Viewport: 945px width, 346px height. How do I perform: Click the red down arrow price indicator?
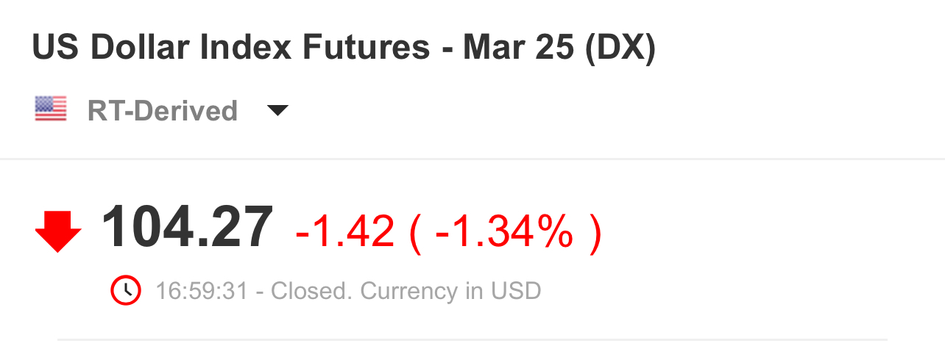pos(58,231)
